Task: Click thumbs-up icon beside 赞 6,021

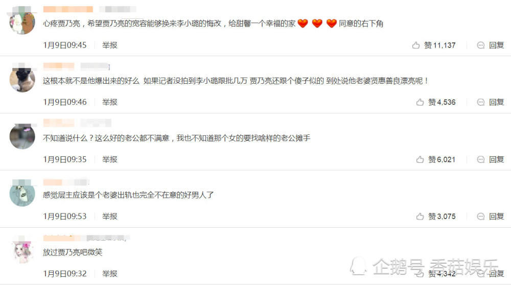Action: coord(420,159)
